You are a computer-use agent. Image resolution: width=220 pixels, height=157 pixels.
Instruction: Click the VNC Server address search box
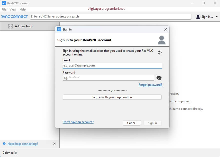111,16
